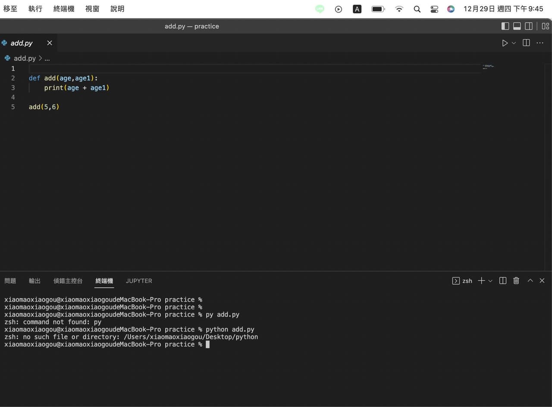Click the battery indicator in the menu bar
This screenshot has height=407, width=552.
click(x=378, y=9)
